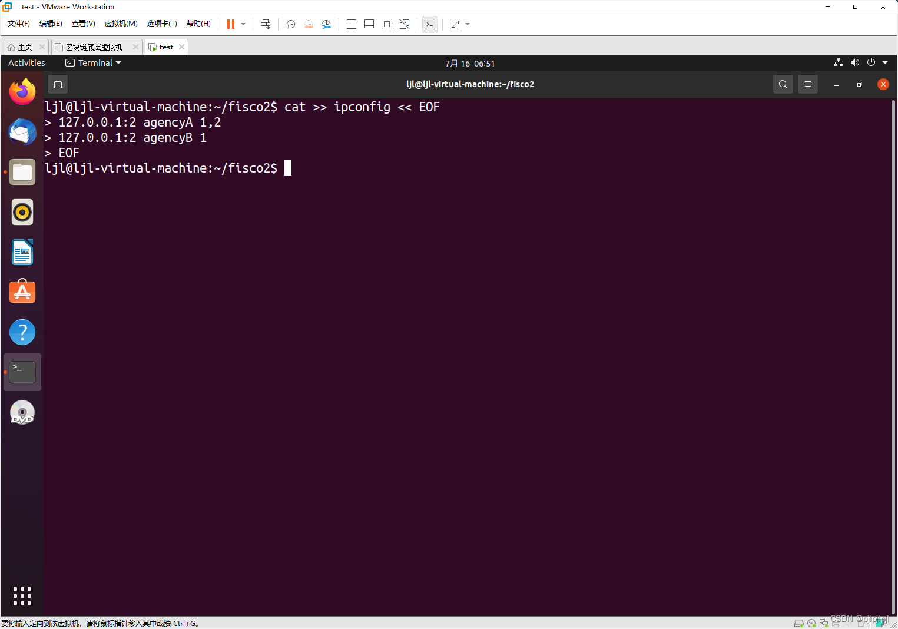
Task: Click the network adapter status icon
Action: coord(824,623)
